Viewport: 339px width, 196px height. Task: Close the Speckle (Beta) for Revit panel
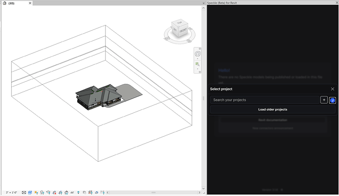click(x=337, y=2)
